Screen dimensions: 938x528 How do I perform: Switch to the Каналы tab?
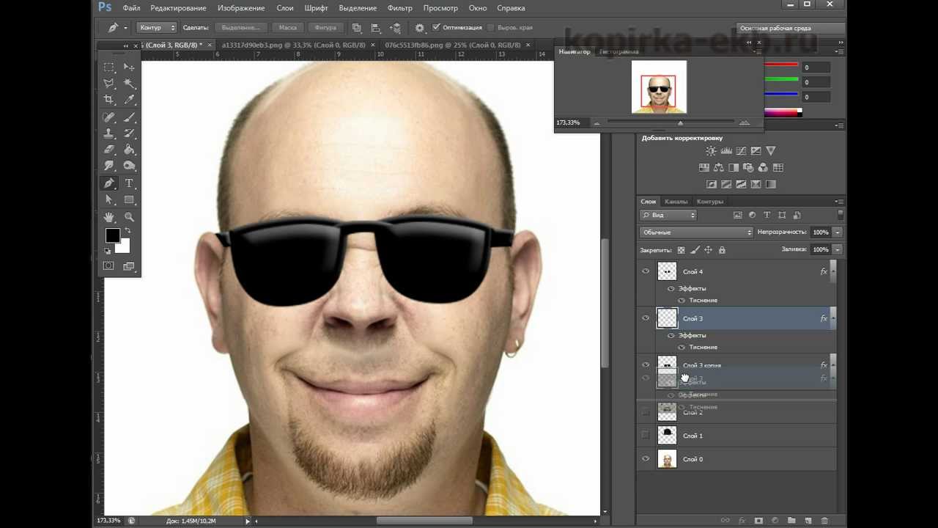[x=676, y=202]
